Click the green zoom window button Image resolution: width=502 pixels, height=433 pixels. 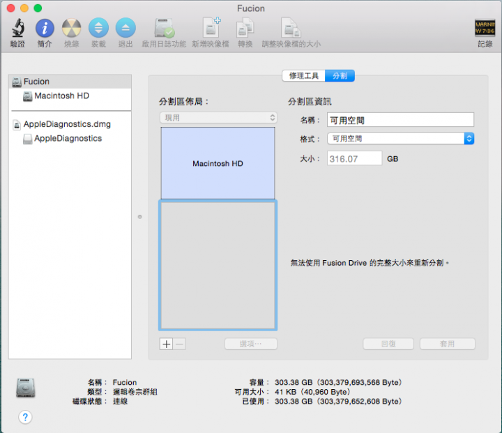tap(38, 8)
